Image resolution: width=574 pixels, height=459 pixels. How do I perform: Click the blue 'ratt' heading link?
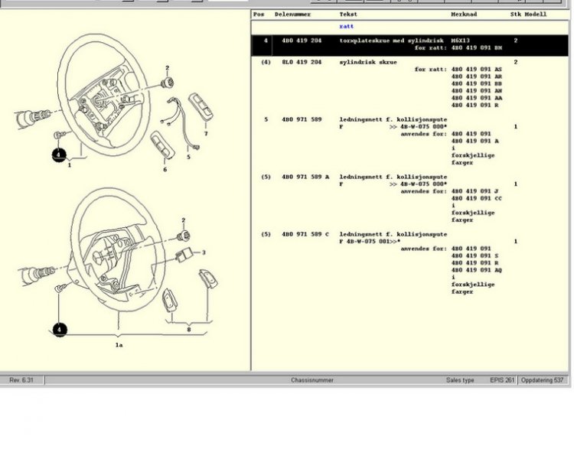tap(346, 26)
